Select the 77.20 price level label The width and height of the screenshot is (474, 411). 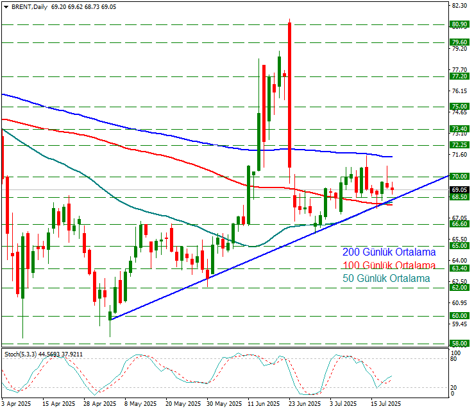(459, 76)
